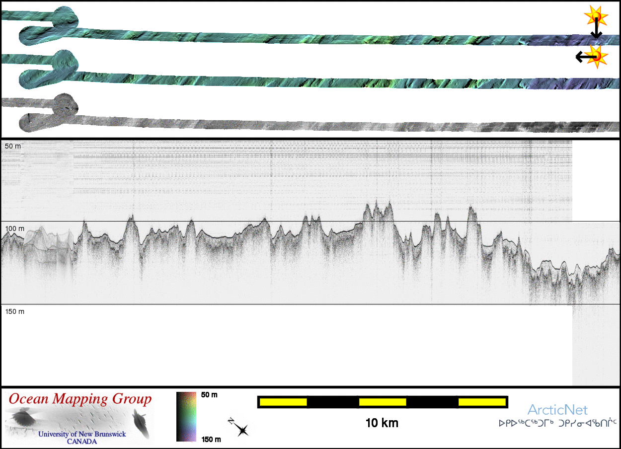Click the 150 m depth label in profile

click(x=14, y=311)
